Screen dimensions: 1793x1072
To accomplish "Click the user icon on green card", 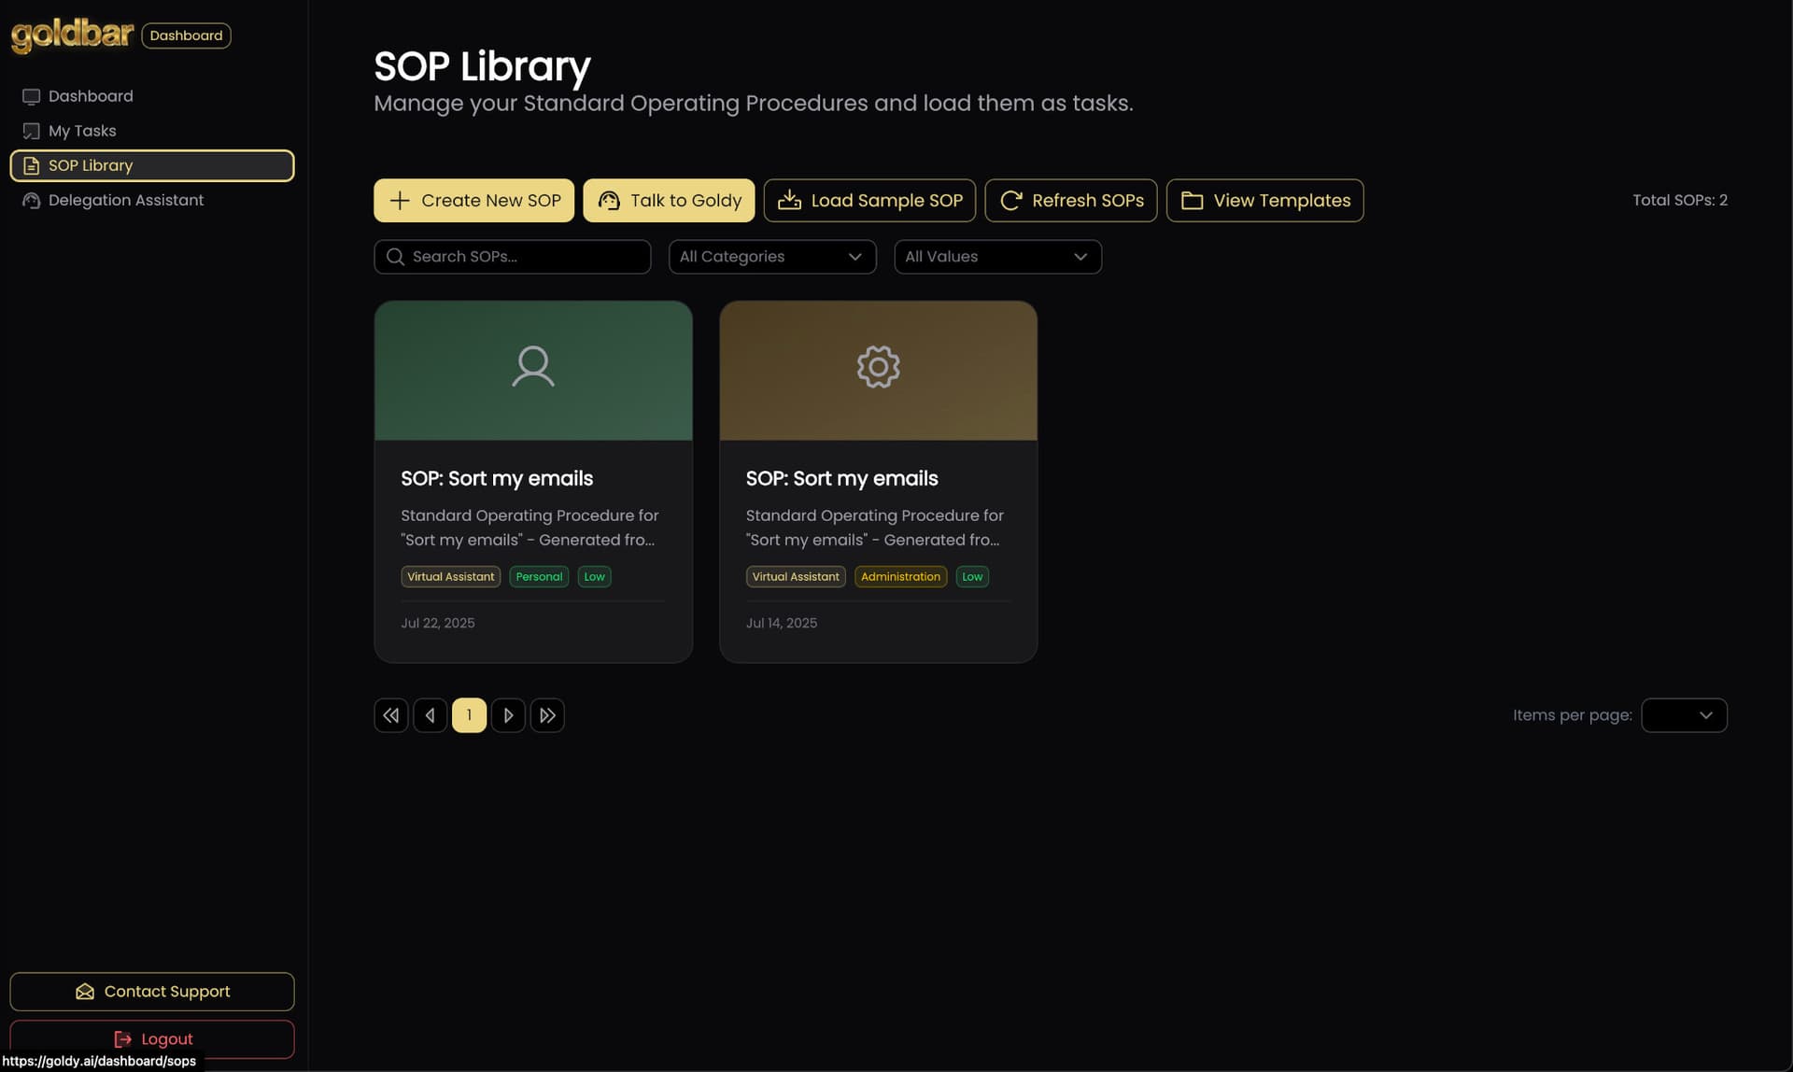I will pyautogui.click(x=533, y=367).
